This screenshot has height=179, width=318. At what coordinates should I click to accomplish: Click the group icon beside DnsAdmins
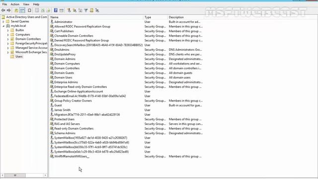click(52, 49)
